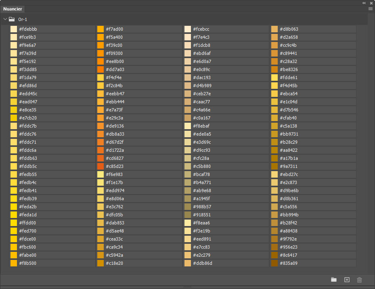Pick the #f6e983 swatch
375x289 pixels.
pyautogui.click(x=101, y=174)
